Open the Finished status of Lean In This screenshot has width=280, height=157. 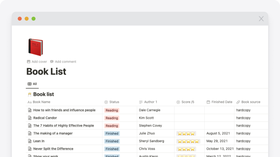(112, 141)
